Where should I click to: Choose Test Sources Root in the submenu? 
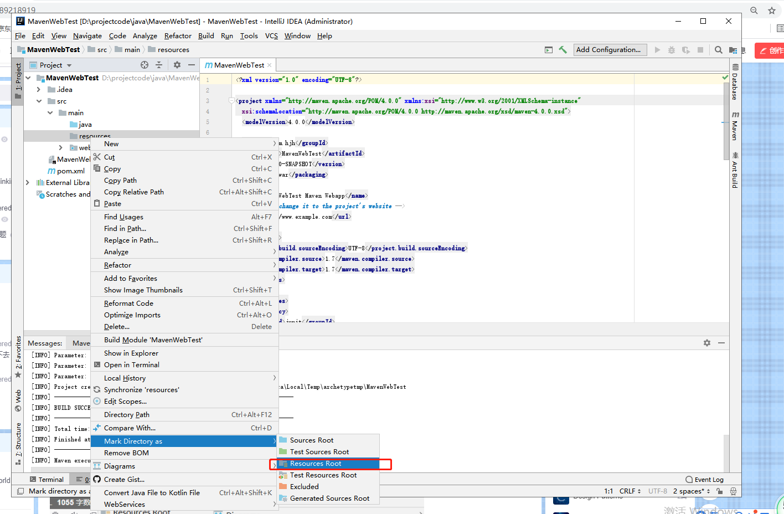pyautogui.click(x=328, y=452)
